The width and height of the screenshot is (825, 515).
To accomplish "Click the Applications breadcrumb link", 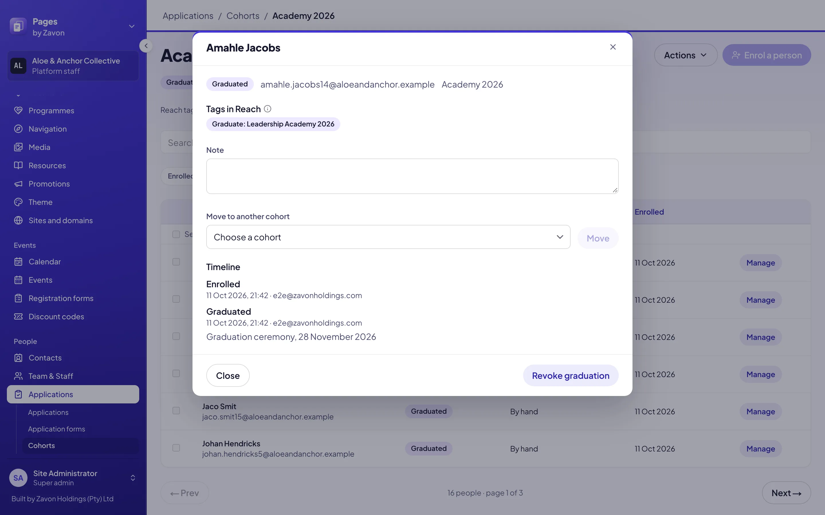I will click(188, 16).
